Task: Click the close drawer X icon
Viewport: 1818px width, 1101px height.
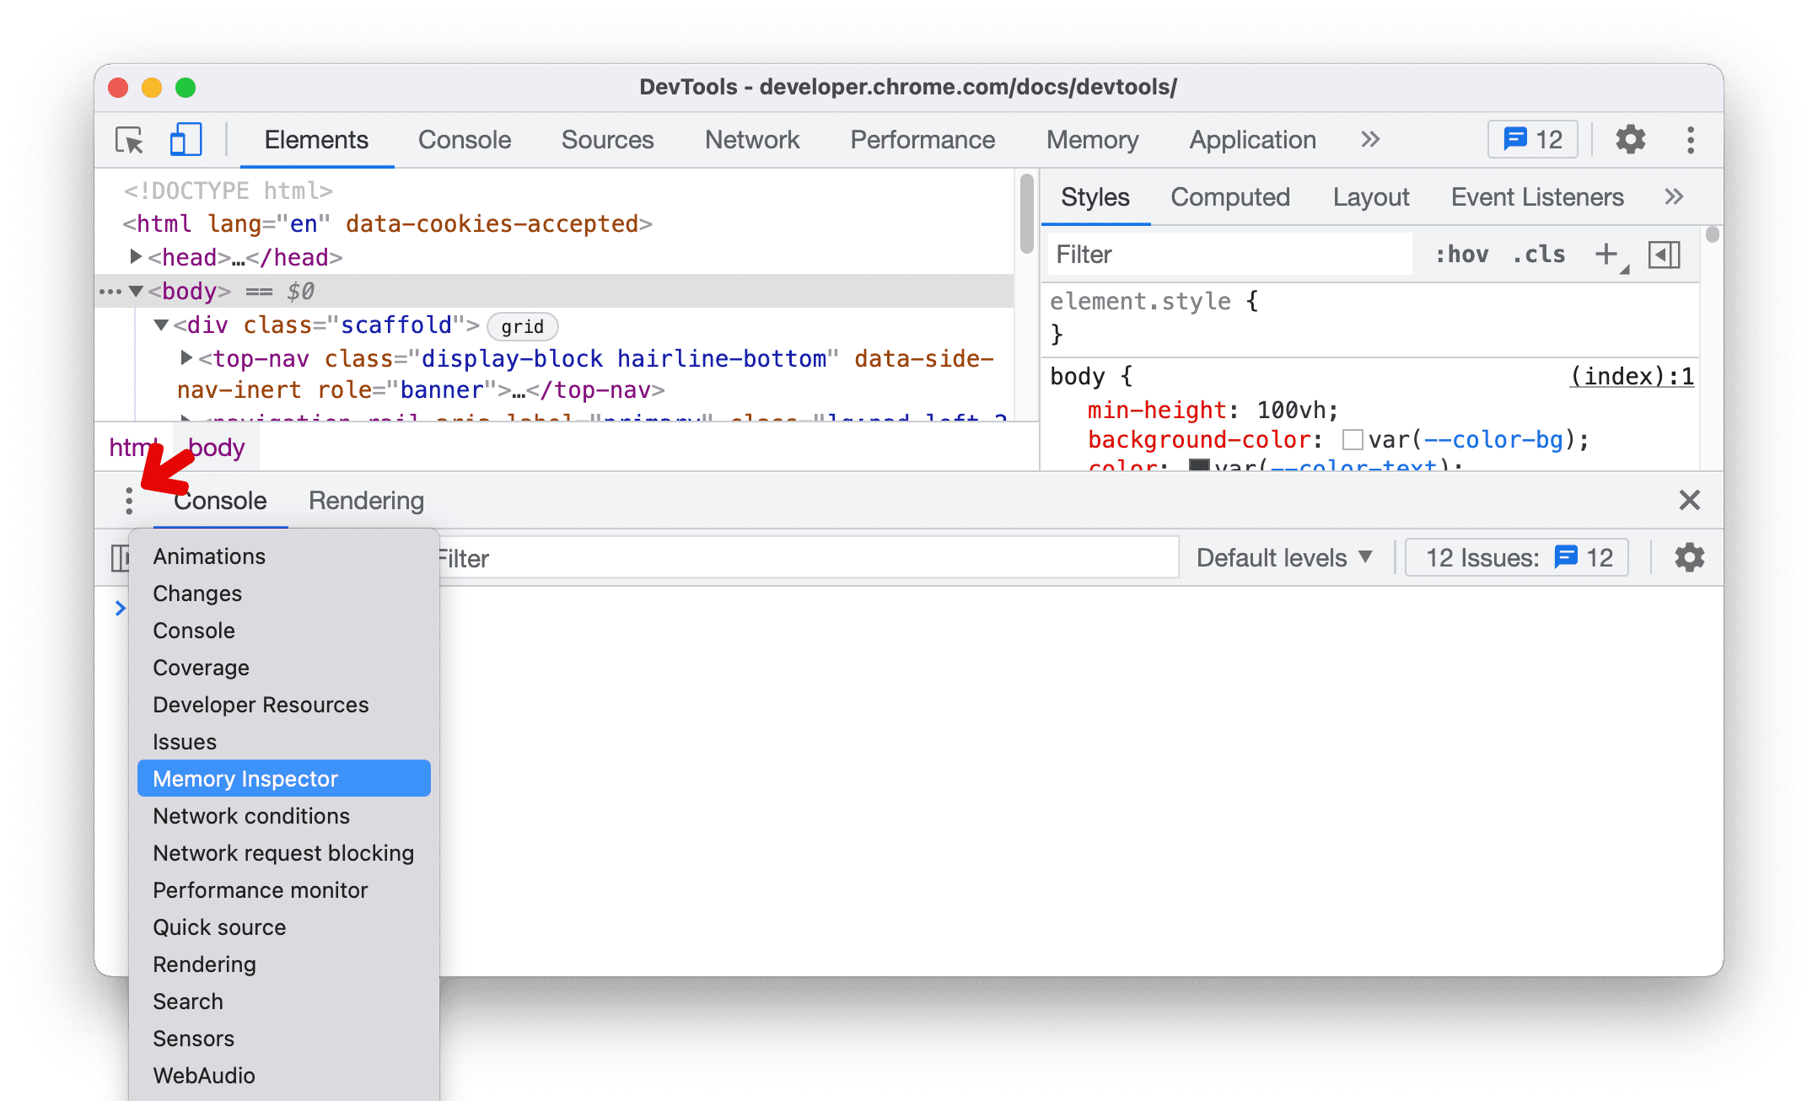Action: tap(1688, 500)
